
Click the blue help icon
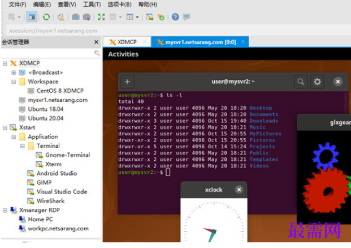click(175, 17)
